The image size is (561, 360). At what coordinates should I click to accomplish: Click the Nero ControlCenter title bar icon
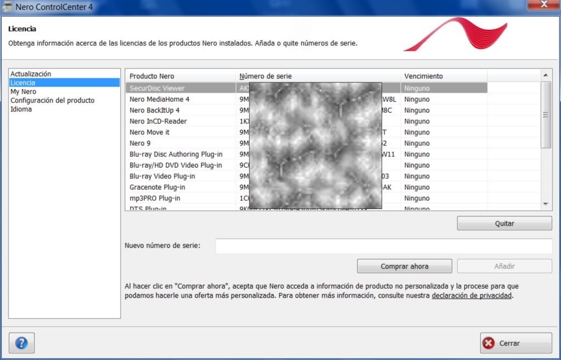(x=7, y=7)
